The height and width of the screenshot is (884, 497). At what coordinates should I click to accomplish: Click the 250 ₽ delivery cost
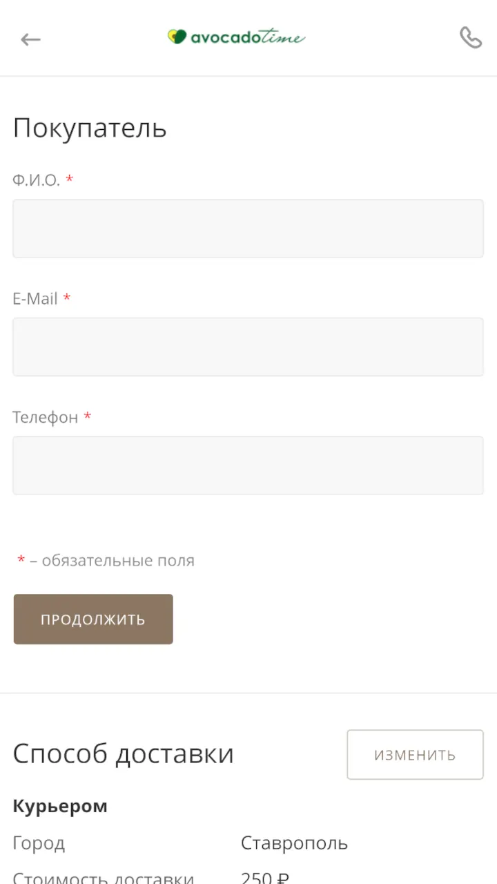point(265,878)
